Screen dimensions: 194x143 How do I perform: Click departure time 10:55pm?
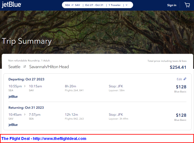coord(15,86)
